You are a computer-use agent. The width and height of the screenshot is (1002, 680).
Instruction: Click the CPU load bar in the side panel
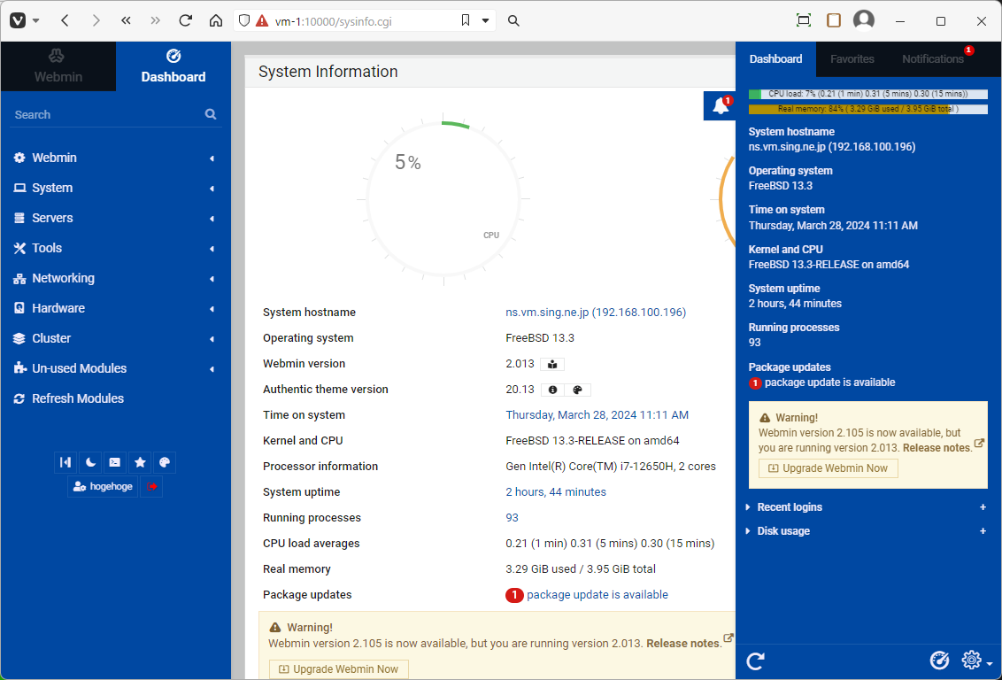867,94
